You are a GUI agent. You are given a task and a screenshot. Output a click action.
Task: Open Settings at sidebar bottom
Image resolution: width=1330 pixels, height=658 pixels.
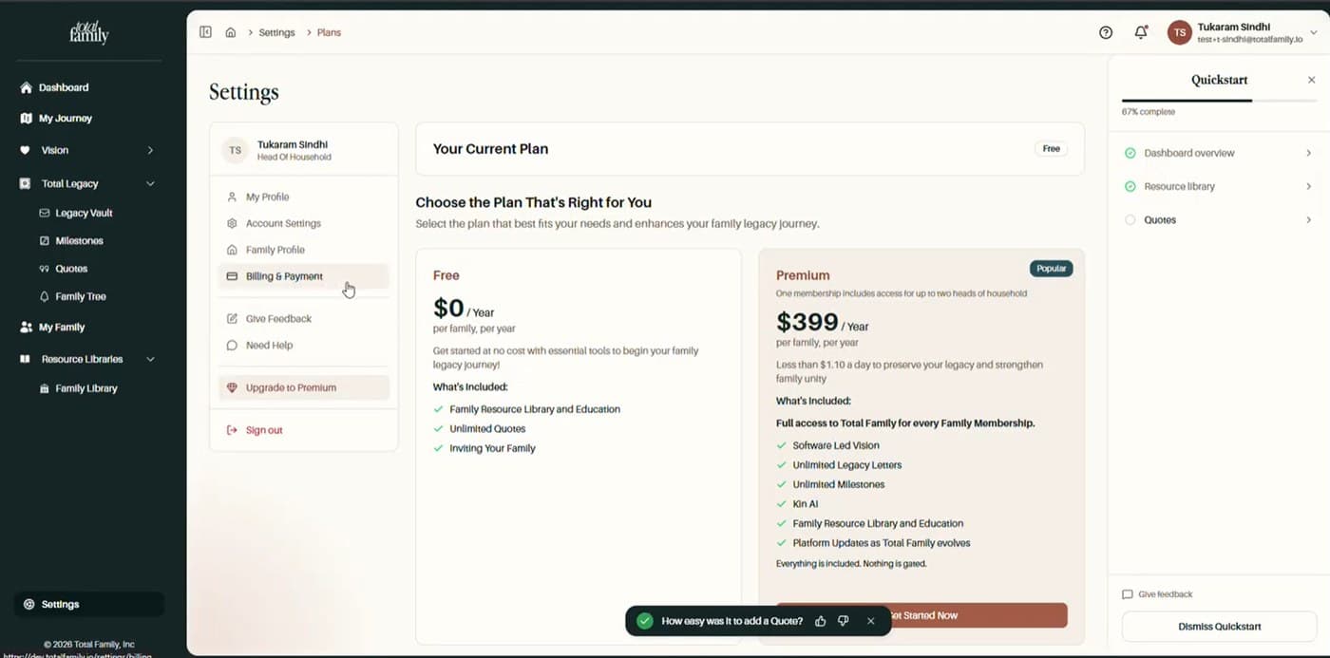89,605
